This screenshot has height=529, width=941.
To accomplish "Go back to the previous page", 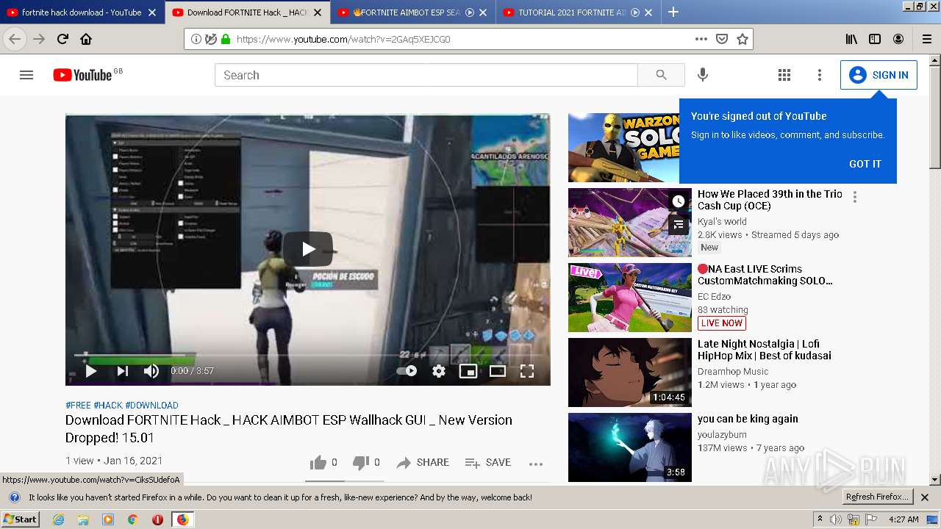I will coord(15,39).
